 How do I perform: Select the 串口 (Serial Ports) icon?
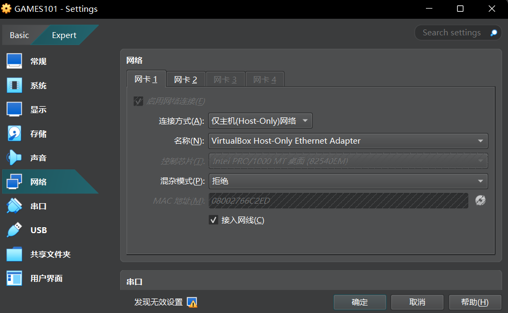[14, 206]
